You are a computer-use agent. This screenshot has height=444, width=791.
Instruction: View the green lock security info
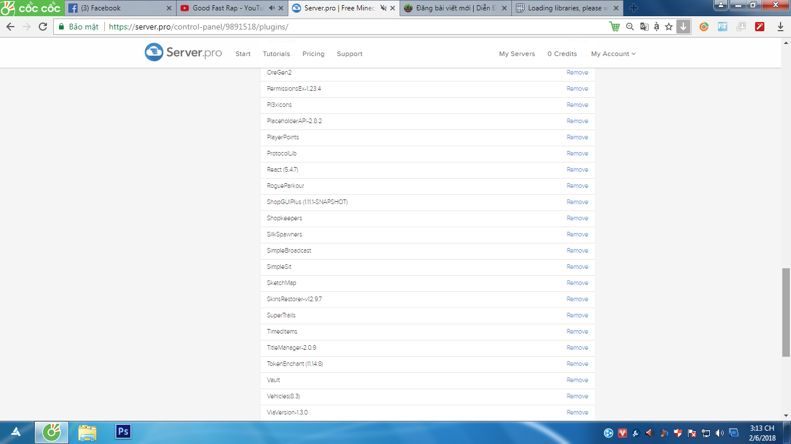(61, 27)
